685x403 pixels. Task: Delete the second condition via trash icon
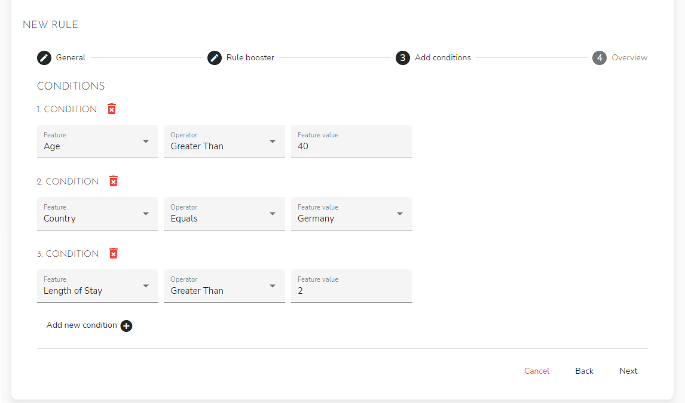point(114,181)
